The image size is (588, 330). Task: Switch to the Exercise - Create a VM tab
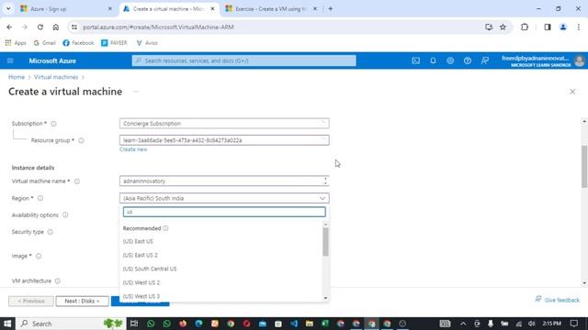click(271, 8)
